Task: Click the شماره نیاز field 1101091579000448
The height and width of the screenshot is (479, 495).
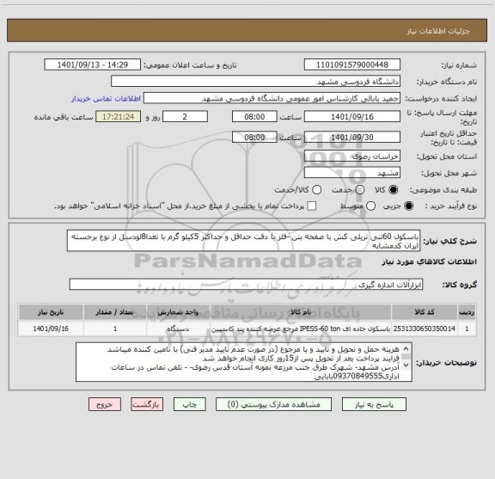Action: (352, 64)
